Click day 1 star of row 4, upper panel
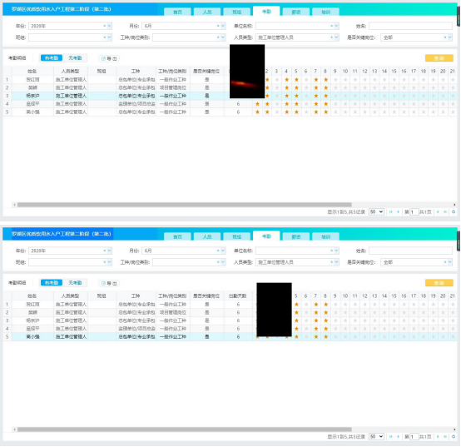461x447 pixels. [x=258, y=104]
